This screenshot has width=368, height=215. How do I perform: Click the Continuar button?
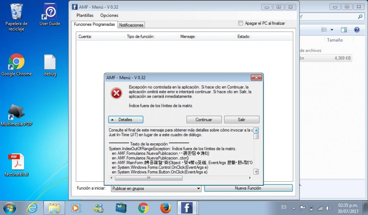point(204,120)
